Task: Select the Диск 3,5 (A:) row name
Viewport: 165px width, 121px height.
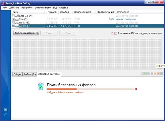Action: [26, 16]
